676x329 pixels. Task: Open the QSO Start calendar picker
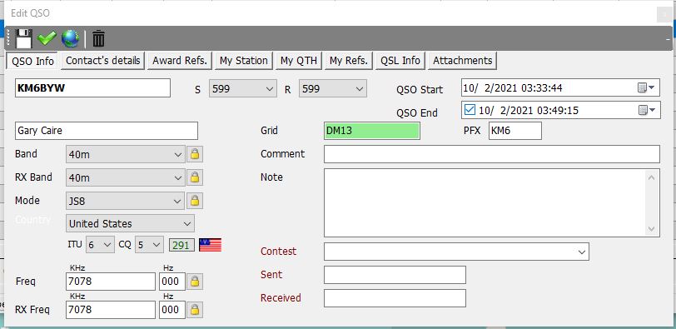pyautogui.click(x=647, y=88)
